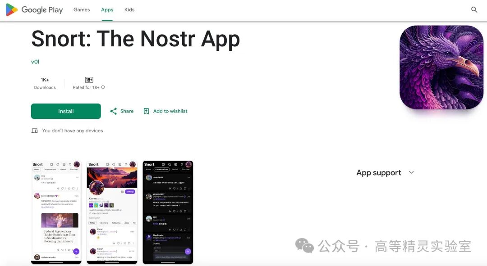Click the purple bird Snort app icon
The width and height of the screenshot is (487, 266).
pos(441,67)
